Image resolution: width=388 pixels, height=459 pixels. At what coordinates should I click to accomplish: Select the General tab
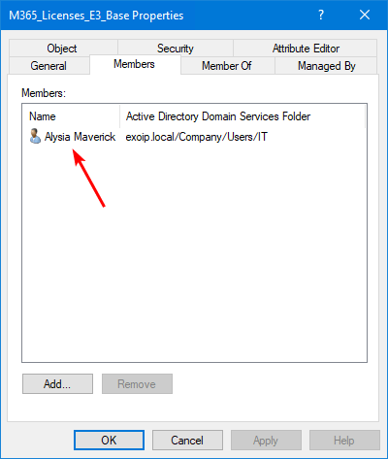click(x=48, y=66)
